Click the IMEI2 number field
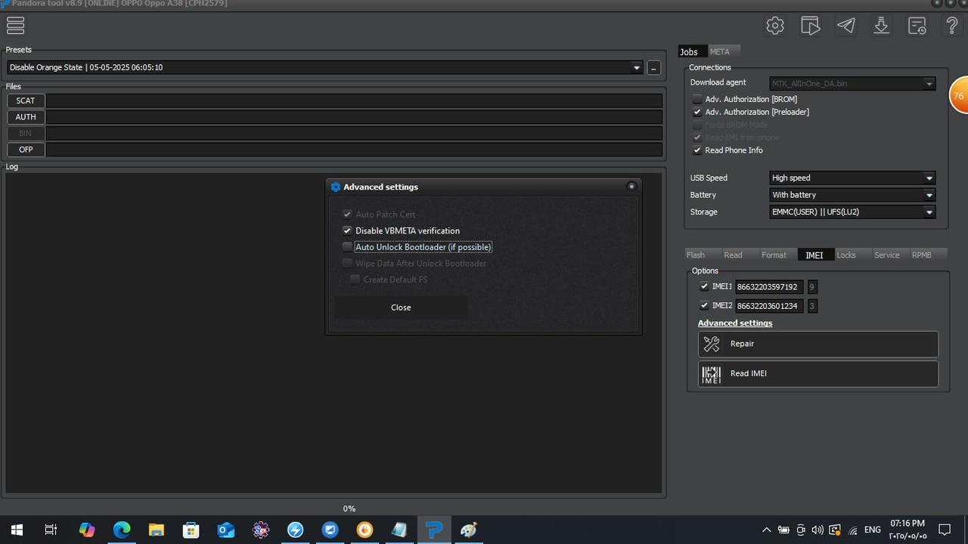The width and height of the screenshot is (968, 544). click(768, 306)
